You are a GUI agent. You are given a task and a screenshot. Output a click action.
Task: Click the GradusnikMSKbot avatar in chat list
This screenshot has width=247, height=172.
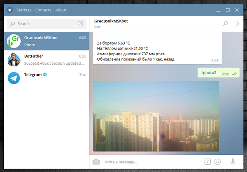[x=14, y=41]
